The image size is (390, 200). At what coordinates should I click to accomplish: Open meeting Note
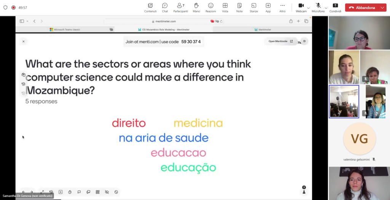(x=239, y=8)
